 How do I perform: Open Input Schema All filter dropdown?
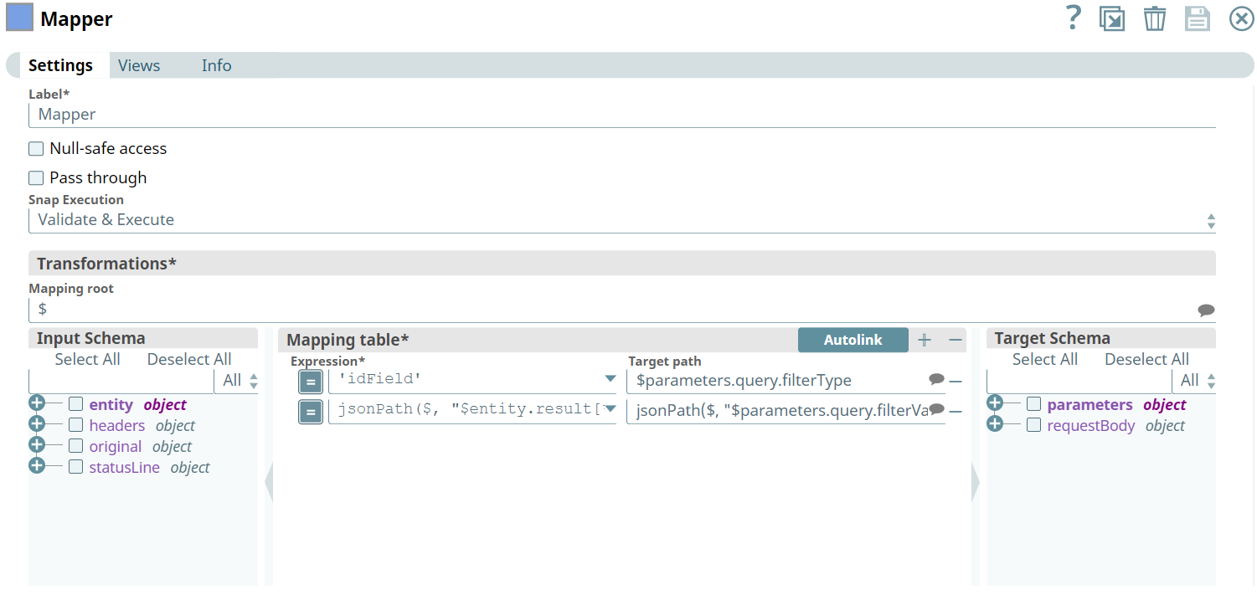point(237,381)
